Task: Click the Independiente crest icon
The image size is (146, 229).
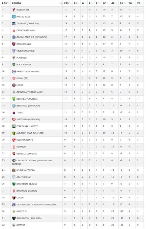Action: click(x=14, y=140)
